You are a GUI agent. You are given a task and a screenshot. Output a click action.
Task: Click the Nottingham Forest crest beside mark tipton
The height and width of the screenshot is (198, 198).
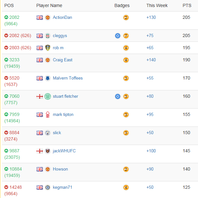pyautogui.click(x=48, y=115)
